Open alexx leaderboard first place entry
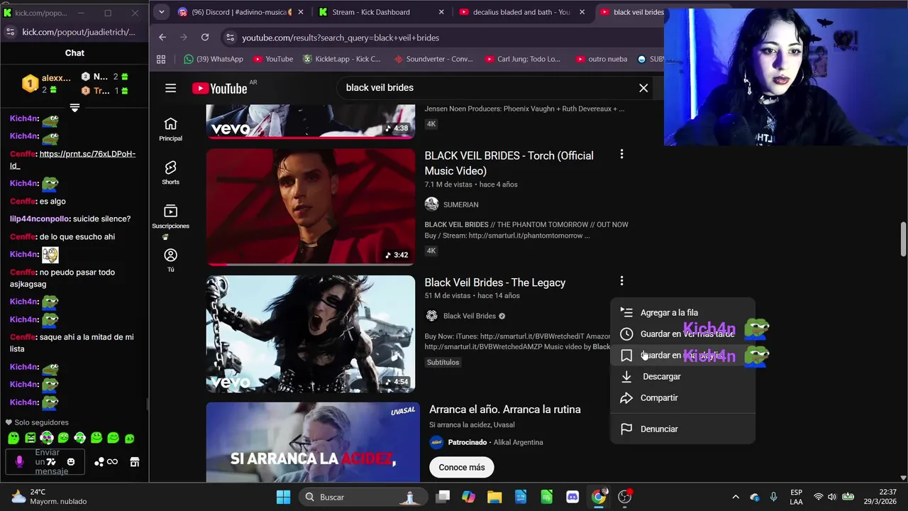The height and width of the screenshot is (511, 908). tap(46, 84)
